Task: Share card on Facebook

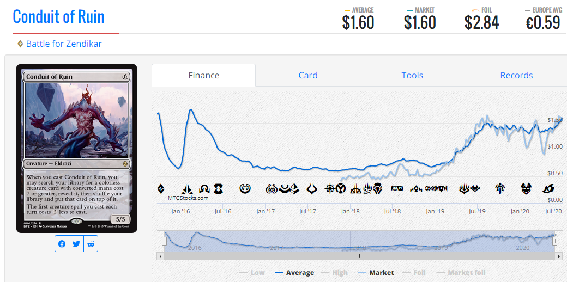Action: coord(62,244)
